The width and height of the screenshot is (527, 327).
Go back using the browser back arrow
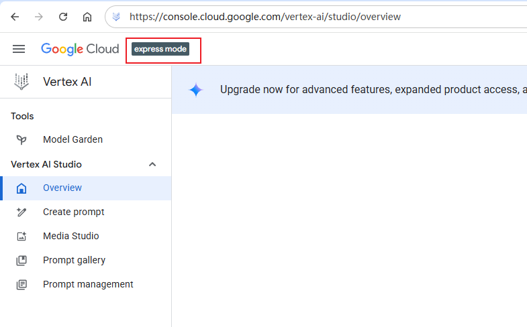coord(15,17)
